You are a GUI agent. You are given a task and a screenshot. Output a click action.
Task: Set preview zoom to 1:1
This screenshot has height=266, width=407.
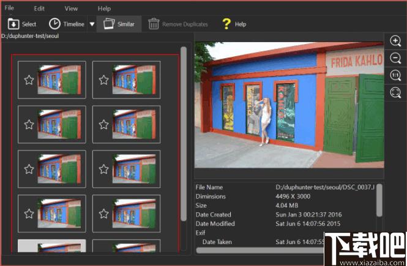click(395, 75)
